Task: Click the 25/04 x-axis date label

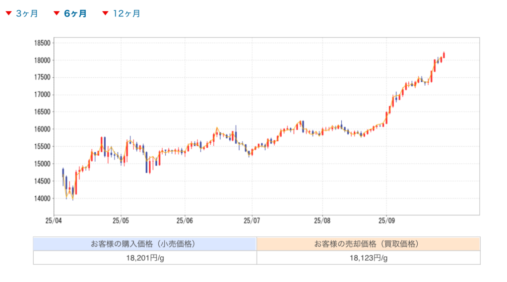Action: pos(53,220)
